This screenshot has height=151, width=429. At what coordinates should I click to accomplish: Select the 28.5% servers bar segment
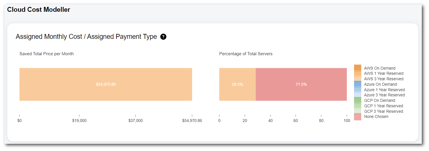pos(237,84)
